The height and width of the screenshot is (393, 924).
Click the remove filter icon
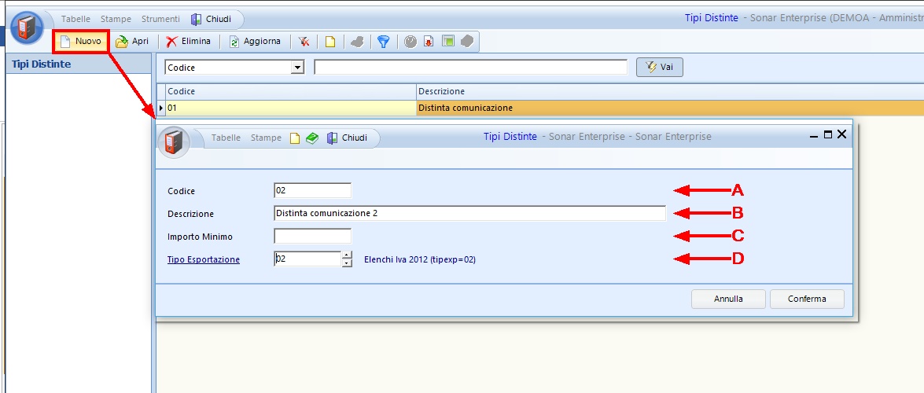[x=304, y=42]
